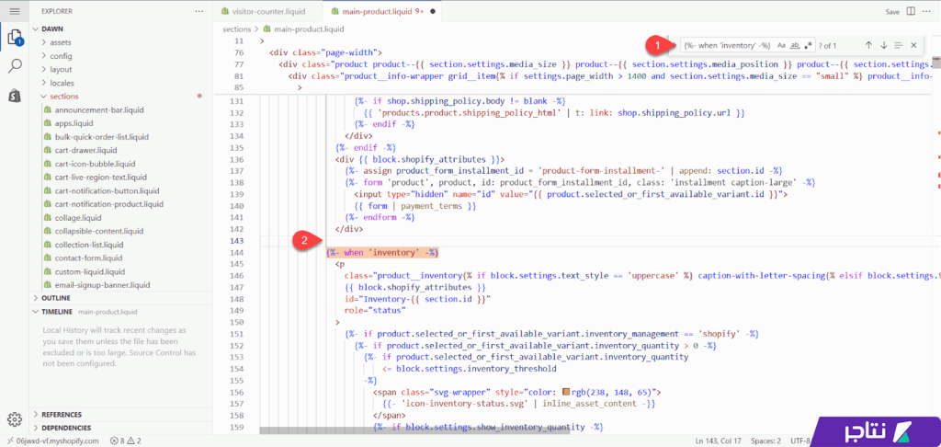941x447 pixels.
Task: Click the Save button
Action: point(892,12)
